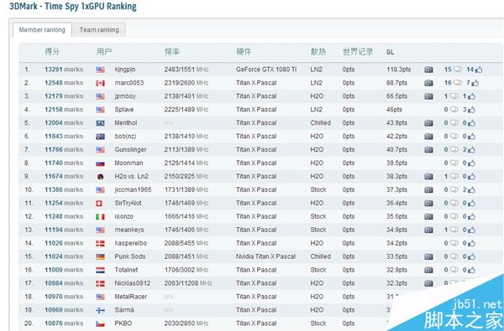The height and width of the screenshot is (331, 504).
Task: Click 世界记录 column header
Action: [358, 52]
